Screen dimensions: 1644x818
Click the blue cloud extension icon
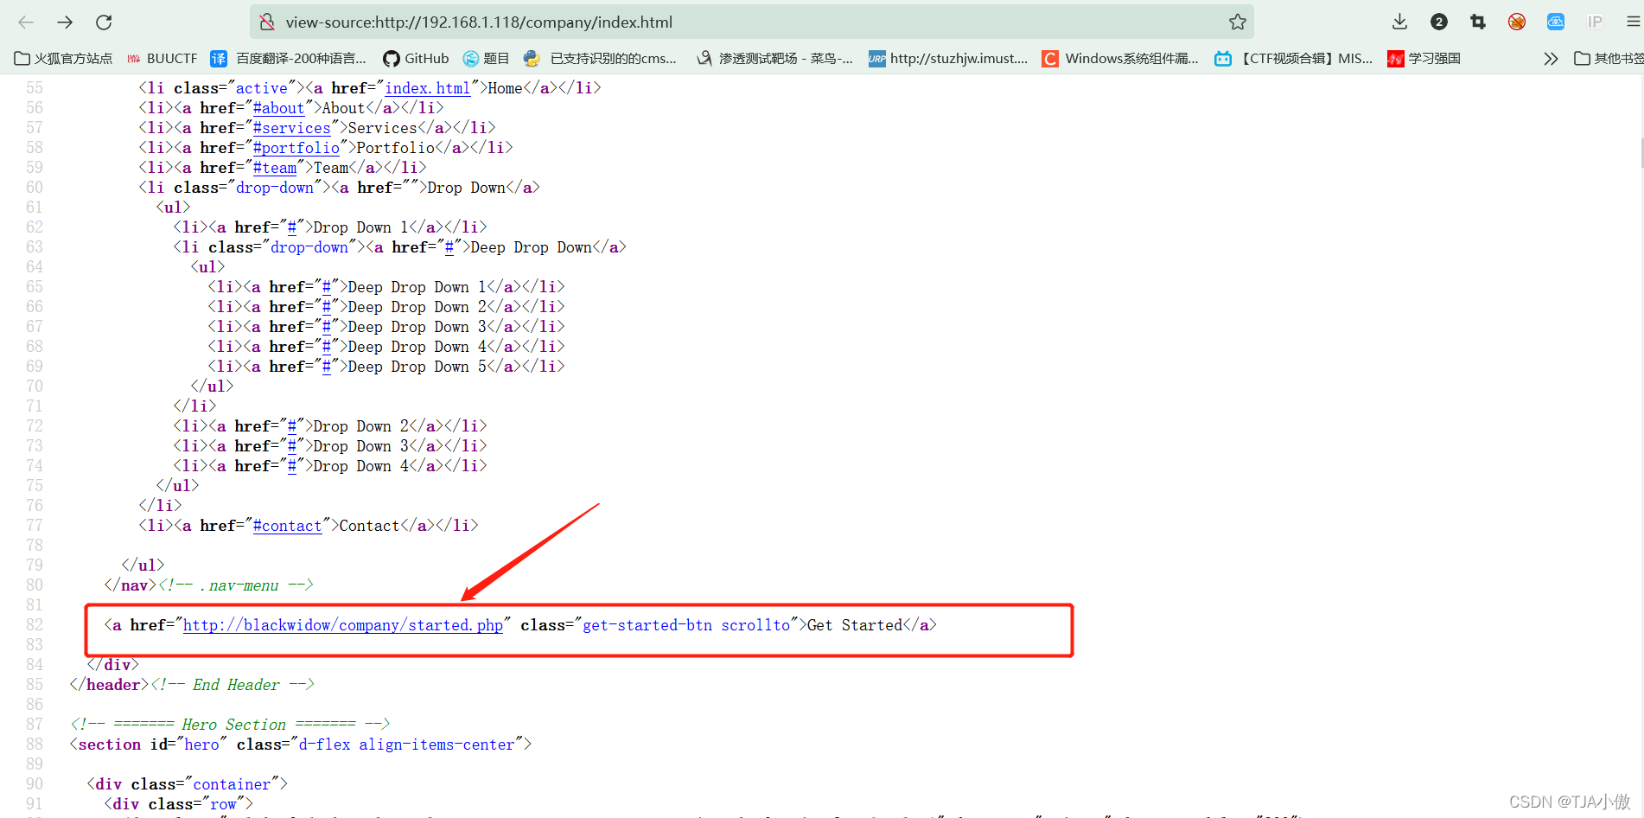[x=1556, y=22]
